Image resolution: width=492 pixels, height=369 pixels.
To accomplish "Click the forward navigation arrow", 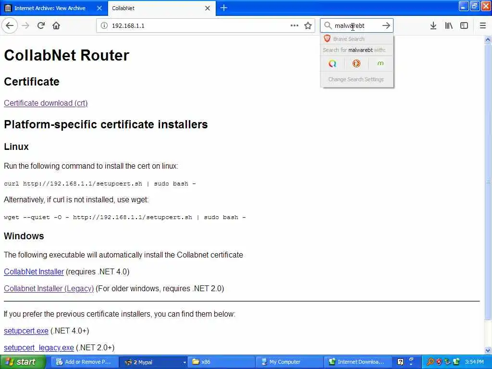I will coord(26,25).
